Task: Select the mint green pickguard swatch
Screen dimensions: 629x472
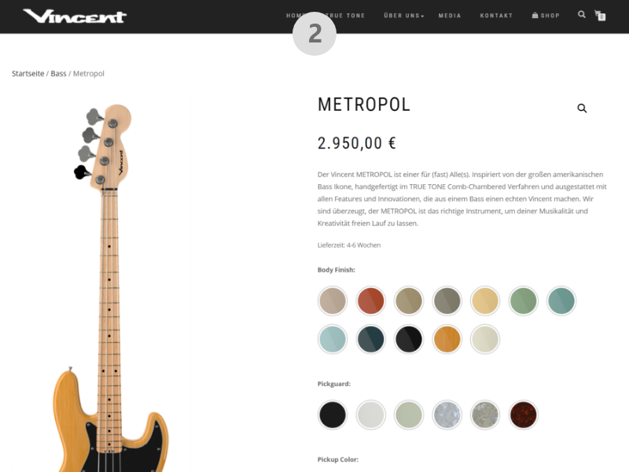Action: coord(409,415)
